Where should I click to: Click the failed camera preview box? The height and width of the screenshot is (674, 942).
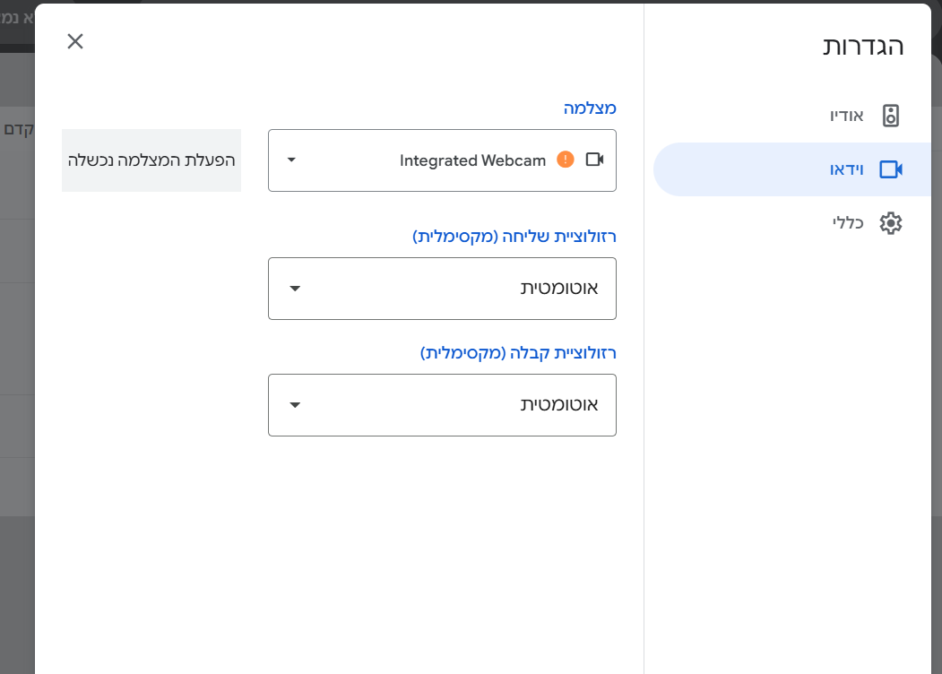(x=151, y=160)
